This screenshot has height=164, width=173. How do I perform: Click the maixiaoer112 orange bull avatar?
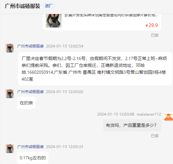point(169,116)
